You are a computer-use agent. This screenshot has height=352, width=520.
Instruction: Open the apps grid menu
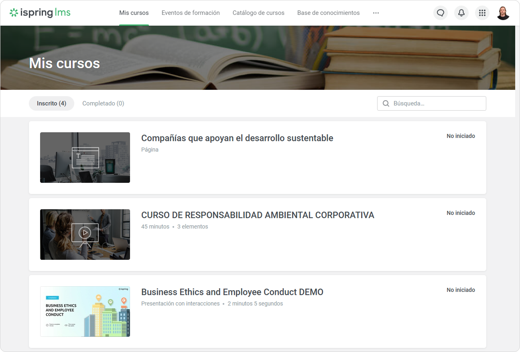point(482,13)
